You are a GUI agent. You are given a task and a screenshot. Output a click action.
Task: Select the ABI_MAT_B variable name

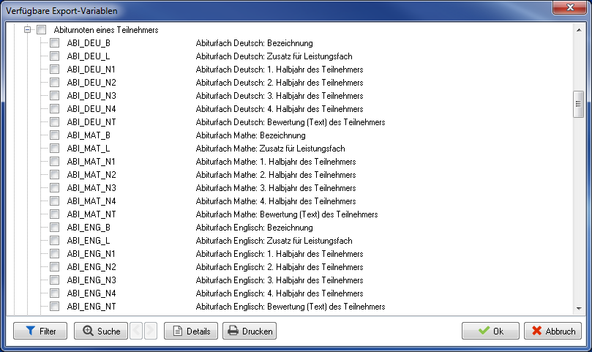point(89,135)
